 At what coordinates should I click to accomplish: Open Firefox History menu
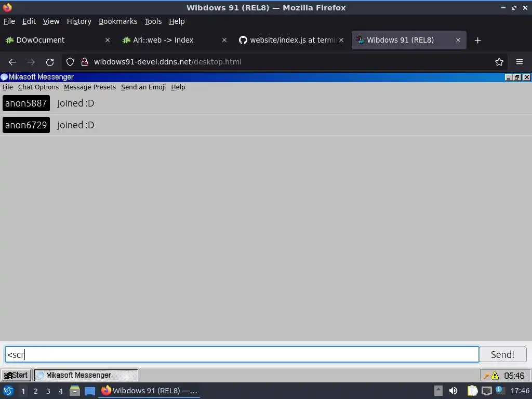pos(79,21)
